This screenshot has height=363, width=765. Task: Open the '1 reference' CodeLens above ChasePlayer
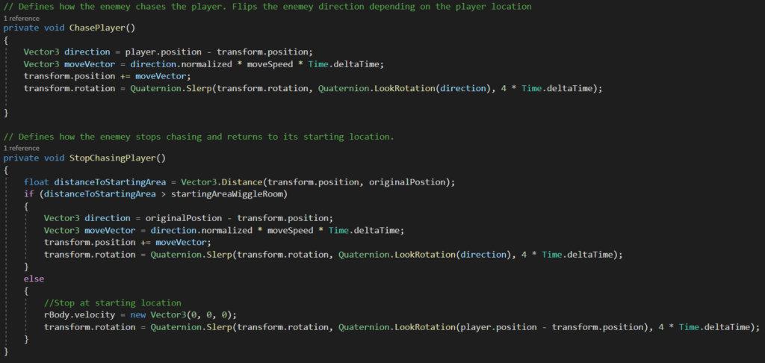point(22,19)
